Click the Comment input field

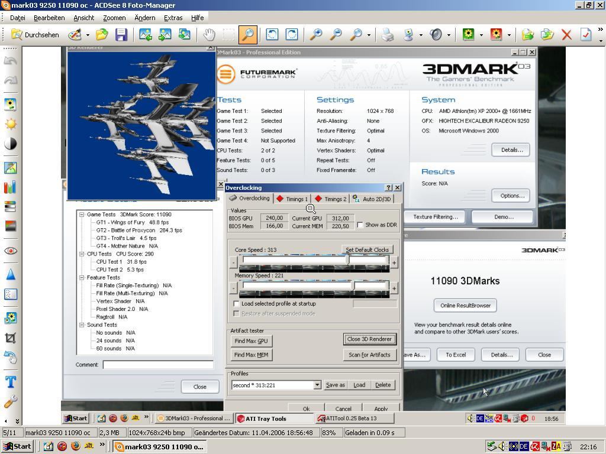158,365
